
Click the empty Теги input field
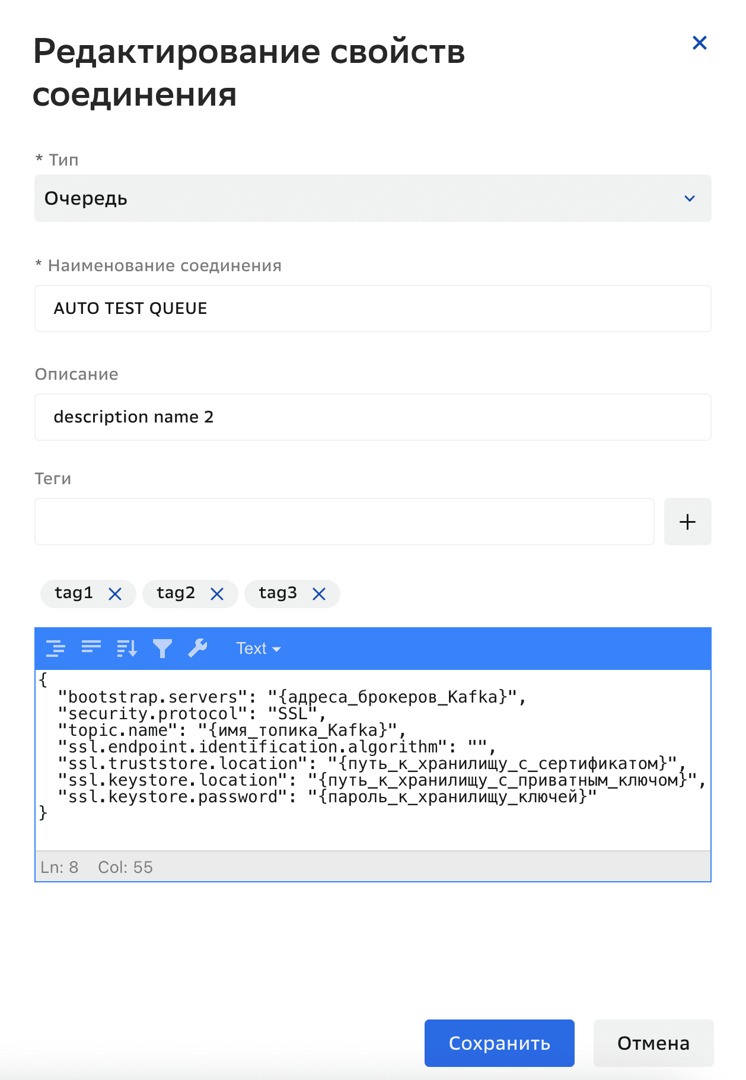click(344, 522)
